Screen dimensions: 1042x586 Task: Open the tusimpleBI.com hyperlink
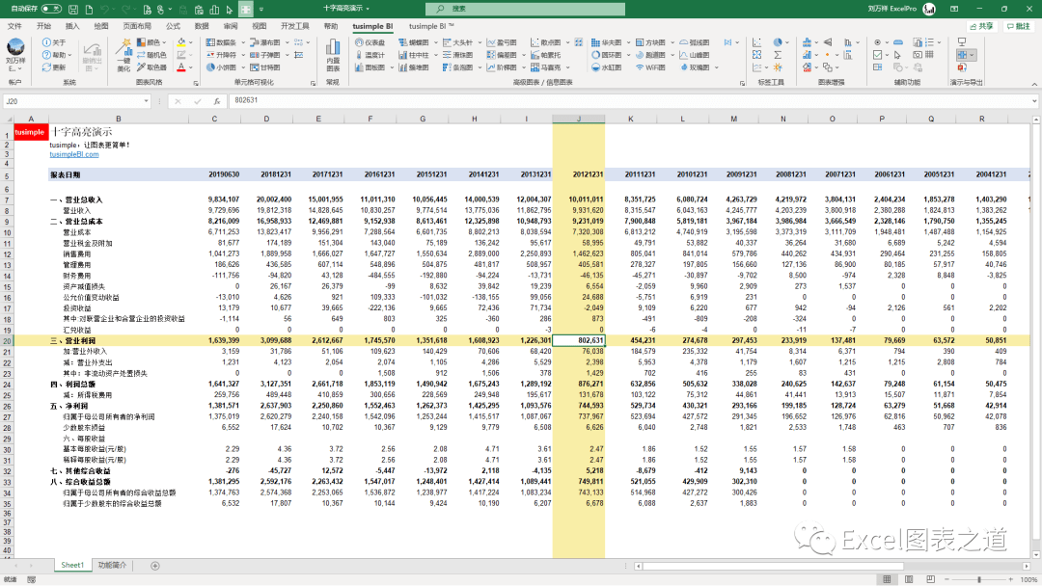pyautogui.click(x=74, y=154)
